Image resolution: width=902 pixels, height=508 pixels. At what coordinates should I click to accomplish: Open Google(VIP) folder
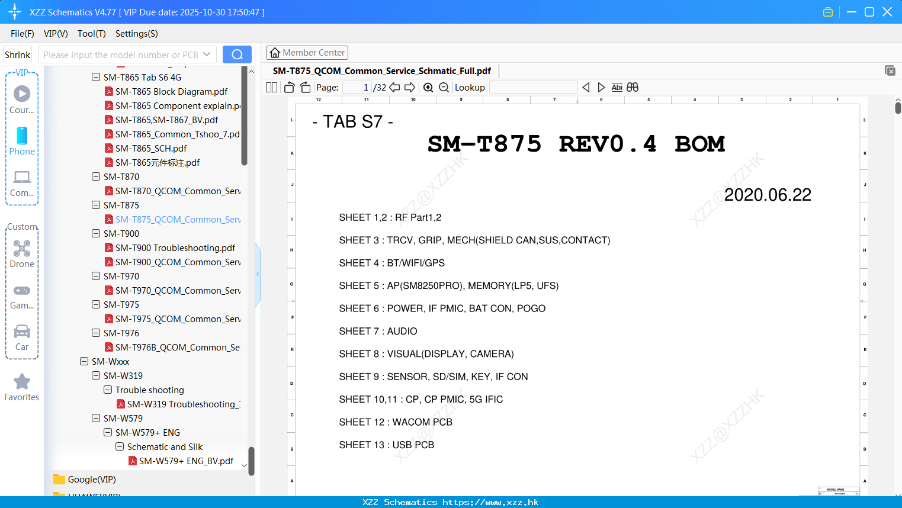pos(86,480)
